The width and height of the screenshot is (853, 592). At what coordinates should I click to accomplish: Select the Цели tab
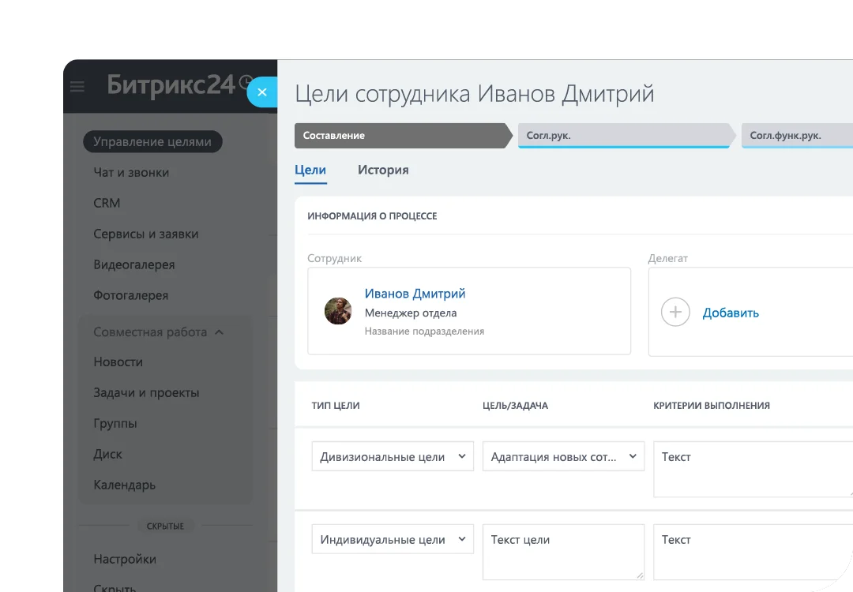(310, 170)
